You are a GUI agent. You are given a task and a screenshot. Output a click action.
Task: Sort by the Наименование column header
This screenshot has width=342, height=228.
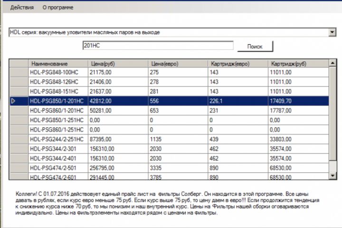coord(58,64)
